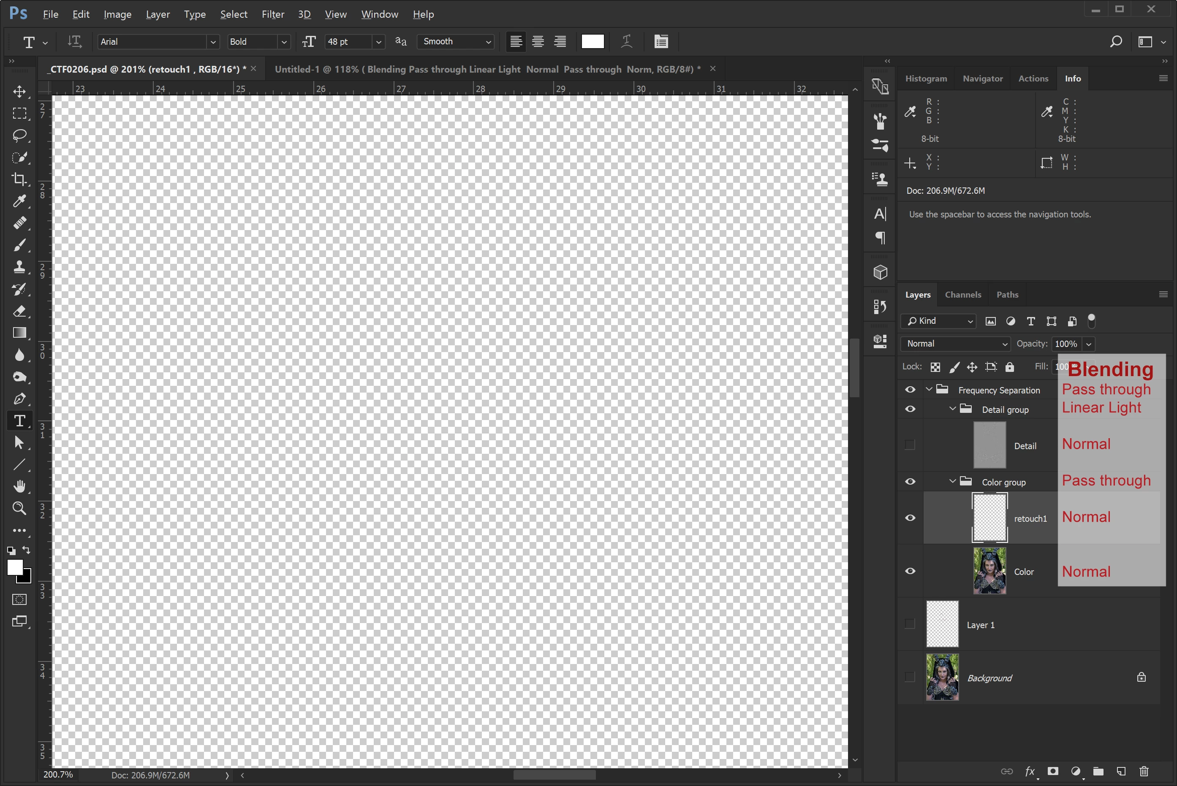Select the Lasso tool
The height and width of the screenshot is (786, 1177).
[x=19, y=136]
